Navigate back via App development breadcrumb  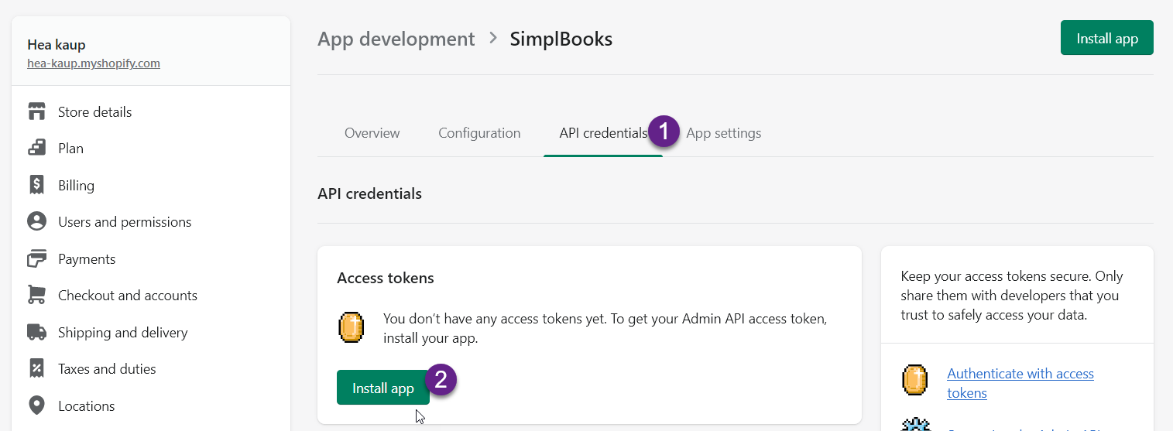point(396,39)
